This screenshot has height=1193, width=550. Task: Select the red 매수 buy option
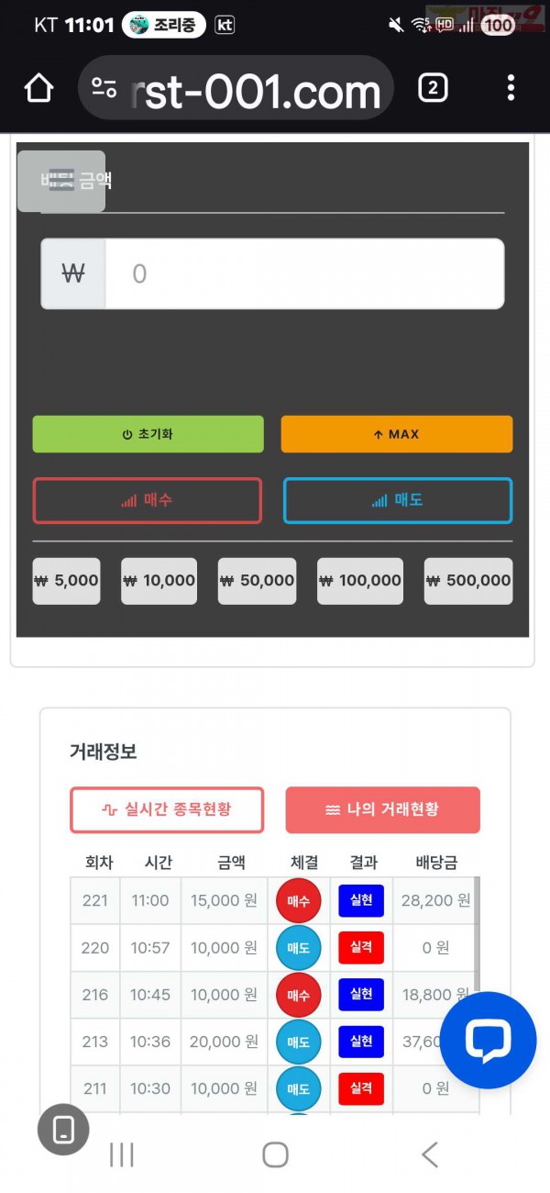pos(148,501)
